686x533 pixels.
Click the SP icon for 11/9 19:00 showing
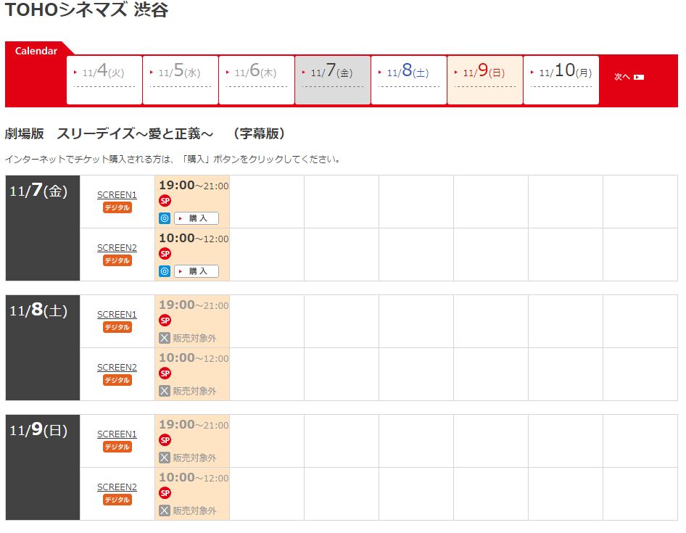165,440
